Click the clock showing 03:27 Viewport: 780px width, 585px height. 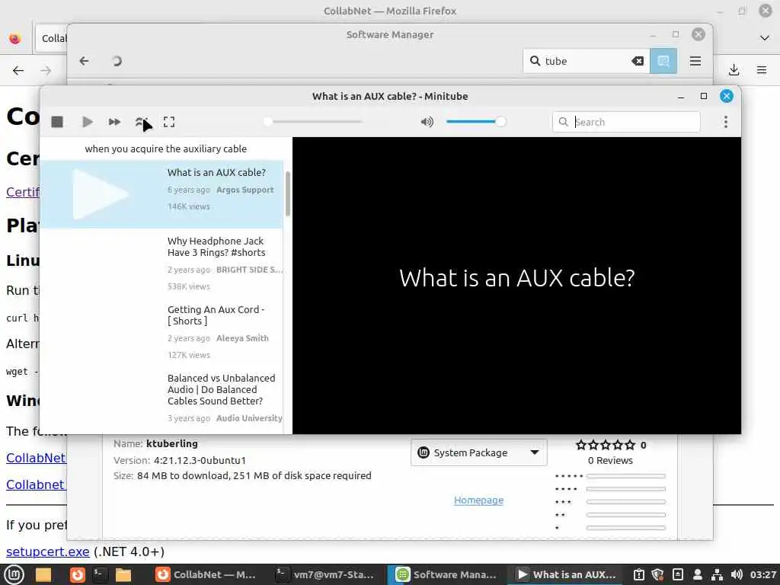click(763, 574)
